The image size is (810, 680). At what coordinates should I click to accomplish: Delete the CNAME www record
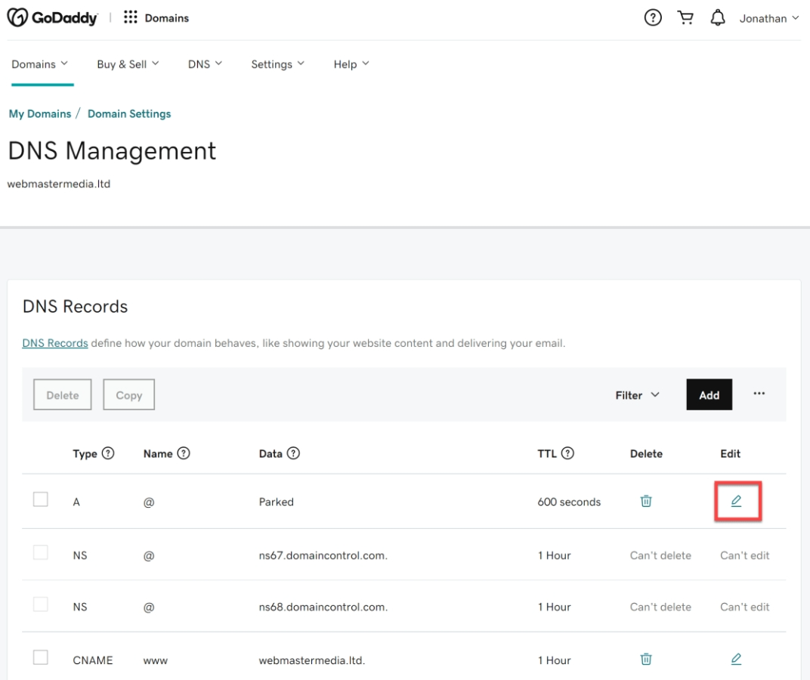click(x=646, y=660)
